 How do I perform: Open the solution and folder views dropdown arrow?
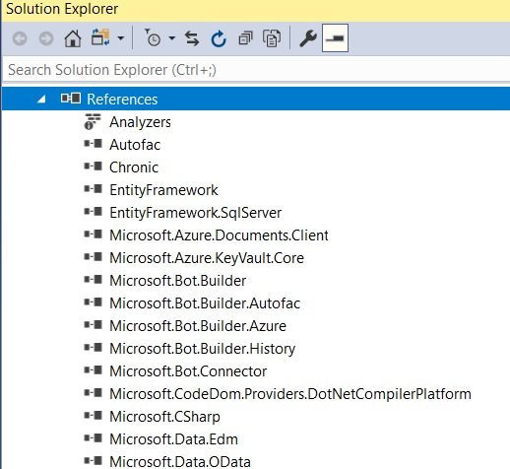click(x=121, y=38)
